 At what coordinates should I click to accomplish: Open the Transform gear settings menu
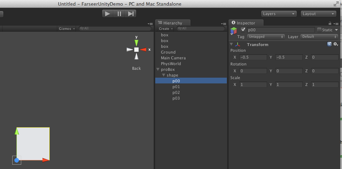(336, 44)
